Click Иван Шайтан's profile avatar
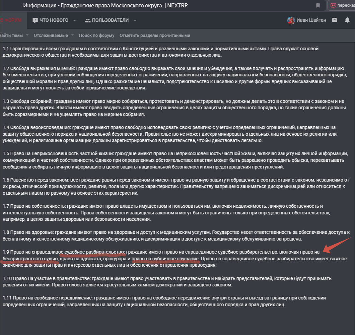The width and height of the screenshot is (355, 335). pos(291,20)
